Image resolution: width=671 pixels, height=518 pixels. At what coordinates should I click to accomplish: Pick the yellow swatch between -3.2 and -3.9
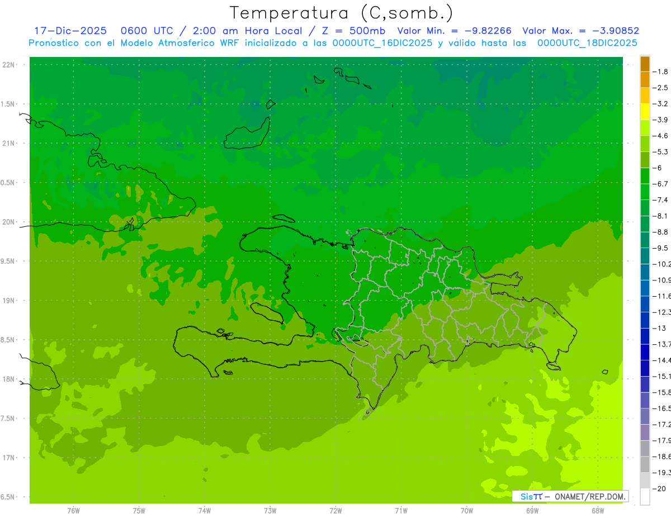coord(645,112)
